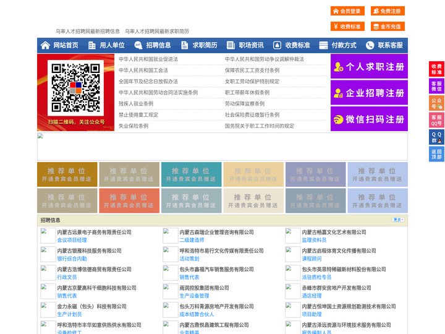The height and width of the screenshot is (334, 445).
Task: Click the QR code image
Action: coord(75,88)
